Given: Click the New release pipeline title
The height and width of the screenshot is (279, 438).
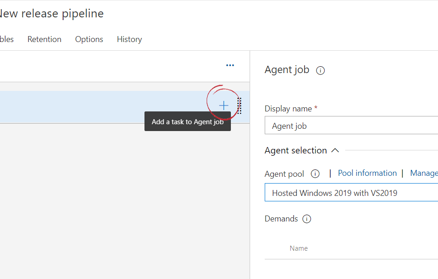Looking at the screenshot, I should pos(51,14).
